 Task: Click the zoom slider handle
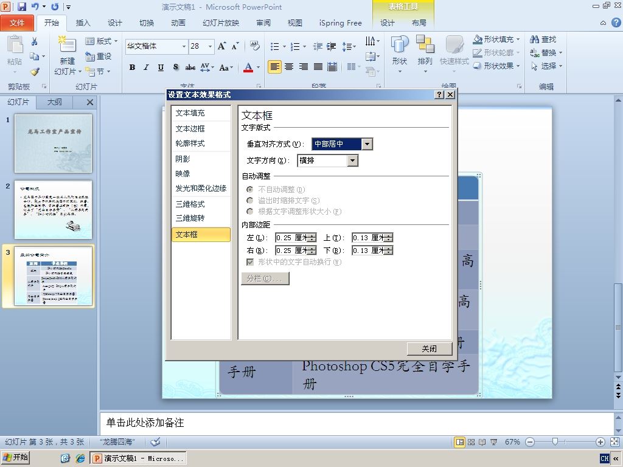coord(555,442)
